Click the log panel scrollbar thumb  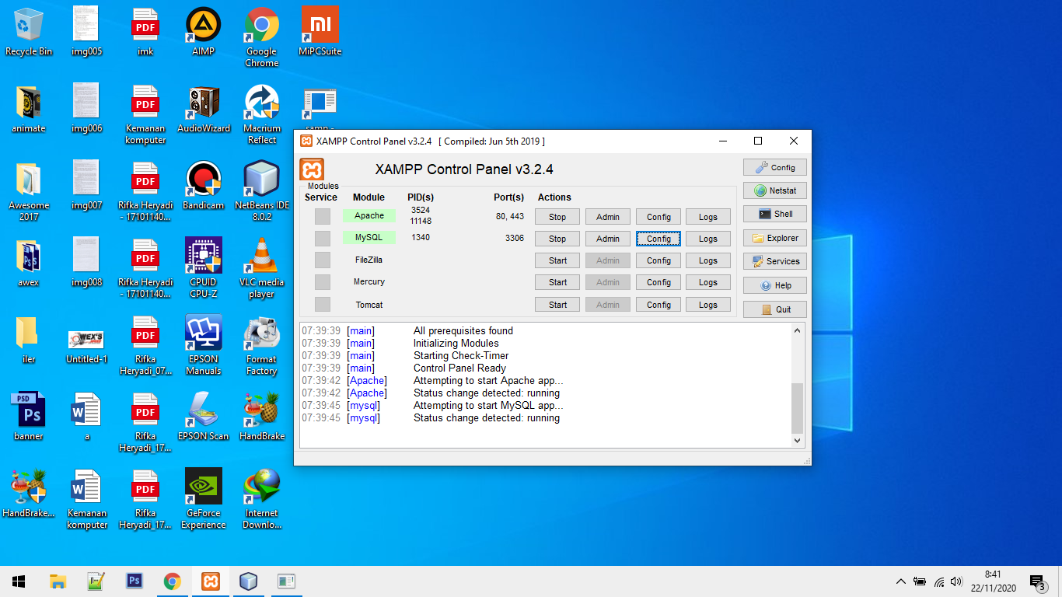coord(797,408)
